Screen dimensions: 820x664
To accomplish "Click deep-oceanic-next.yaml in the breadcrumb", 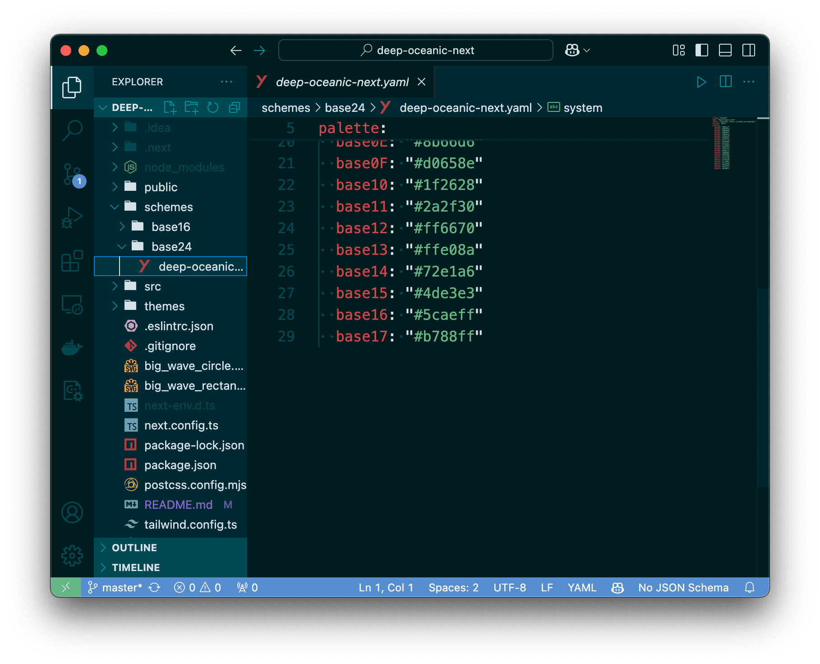I will coord(465,108).
